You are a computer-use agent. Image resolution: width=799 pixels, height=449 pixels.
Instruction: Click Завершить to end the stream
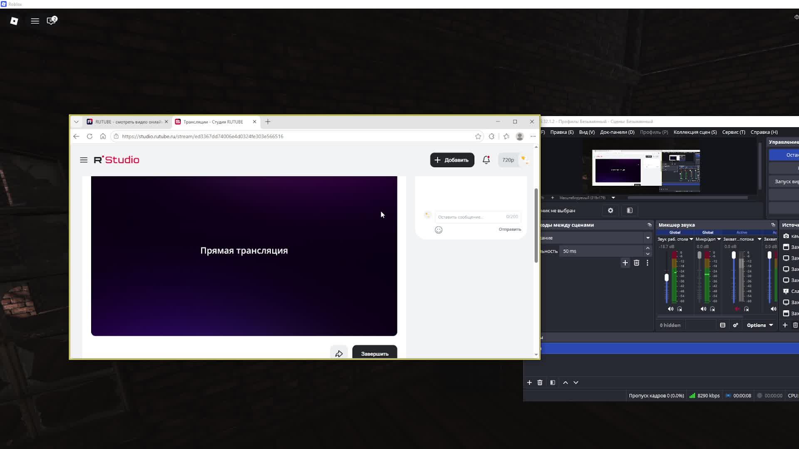click(x=375, y=353)
